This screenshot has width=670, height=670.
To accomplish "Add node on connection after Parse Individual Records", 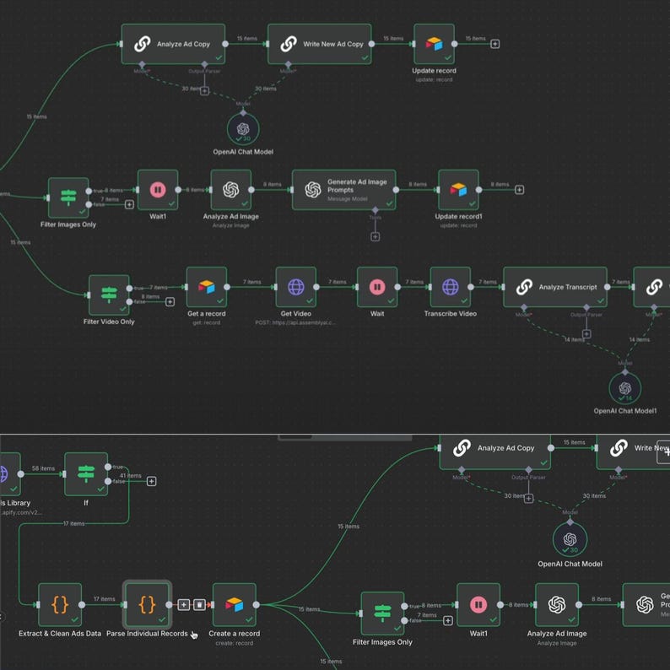I will tap(184, 605).
